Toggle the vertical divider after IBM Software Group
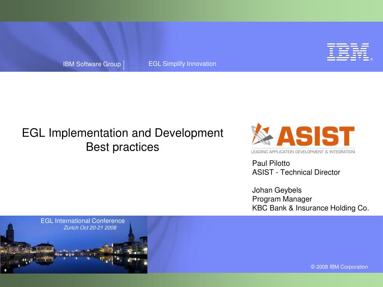Screen dimensions: 383x287 125,64
